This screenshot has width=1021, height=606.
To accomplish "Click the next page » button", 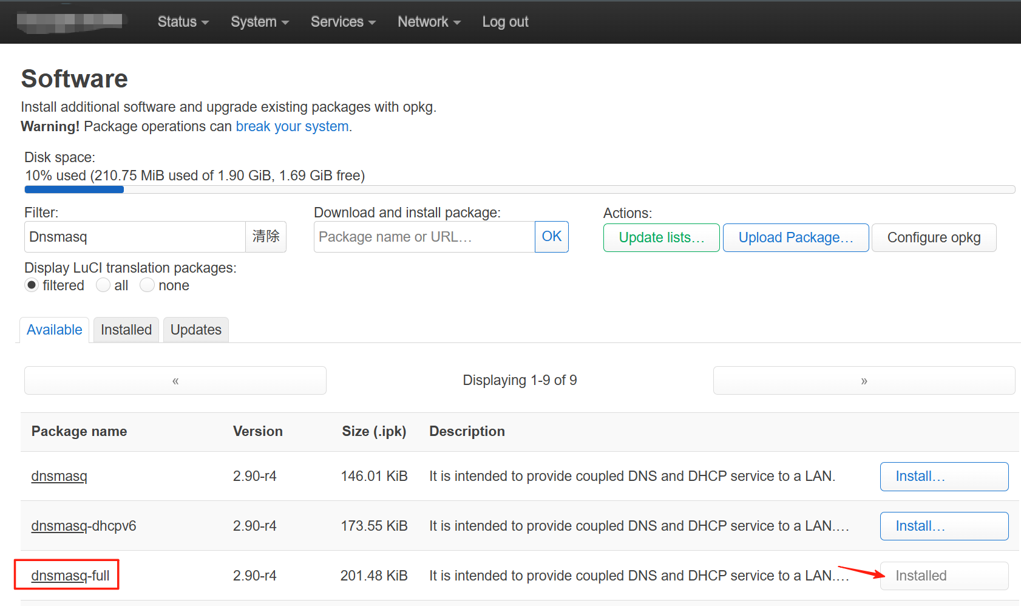I will tap(863, 381).
